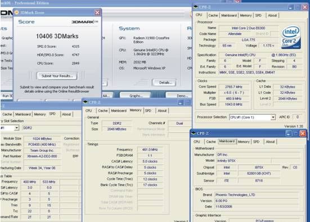Click the FSB:DRAM ratio "1:1"
The image size is (310, 222).
pos(150,156)
